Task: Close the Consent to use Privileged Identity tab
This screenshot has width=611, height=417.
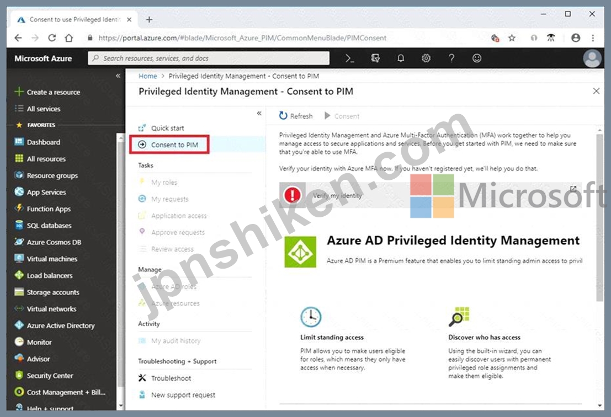Action: (129, 19)
